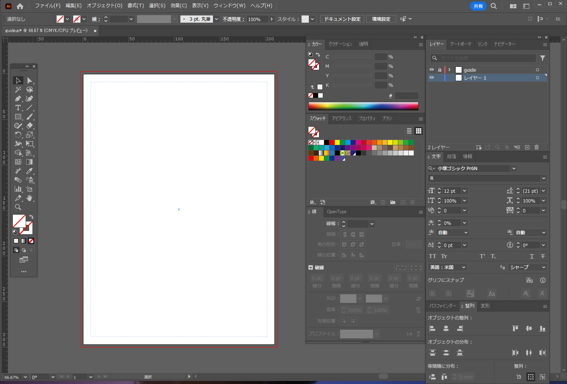
Task: Open the シャープ anti-aliasing dropdown
Action: point(527,267)
